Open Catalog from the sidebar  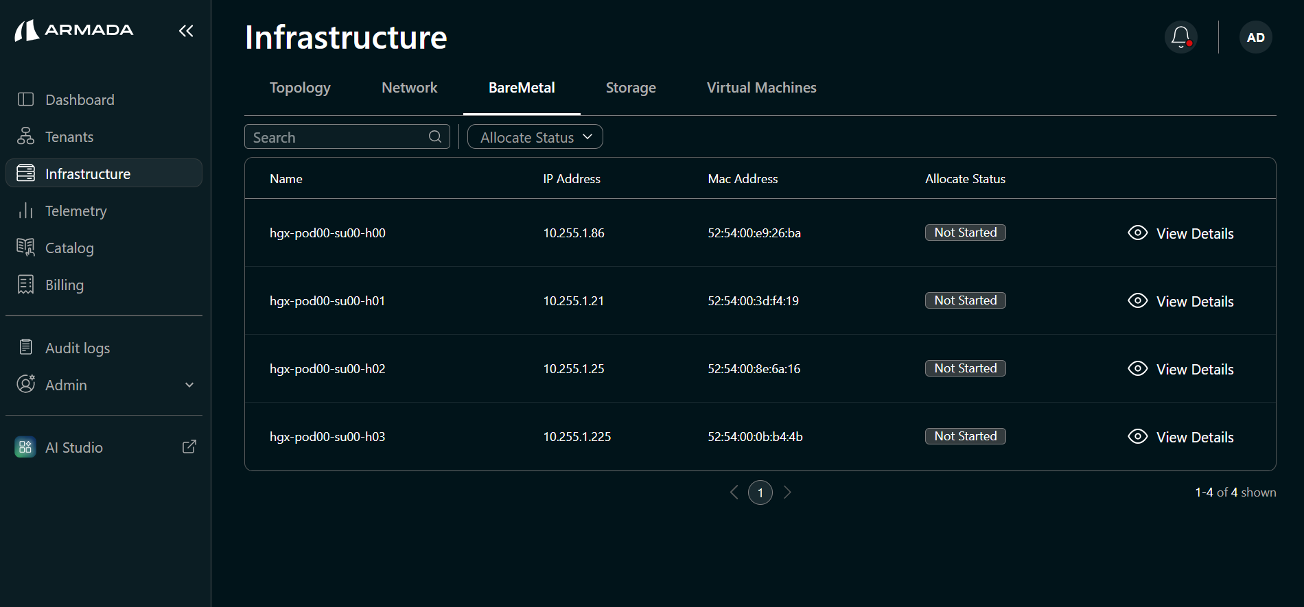coord(104,248)
